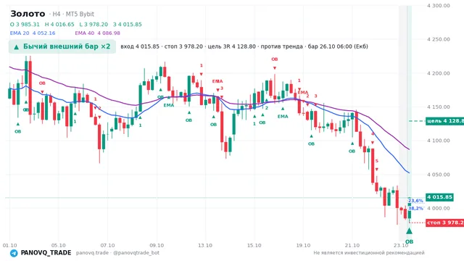This screenshot has height=261, width=464.
Task: Click the high price 'H 4 016.65'
Action: click(x=59, y=24)
